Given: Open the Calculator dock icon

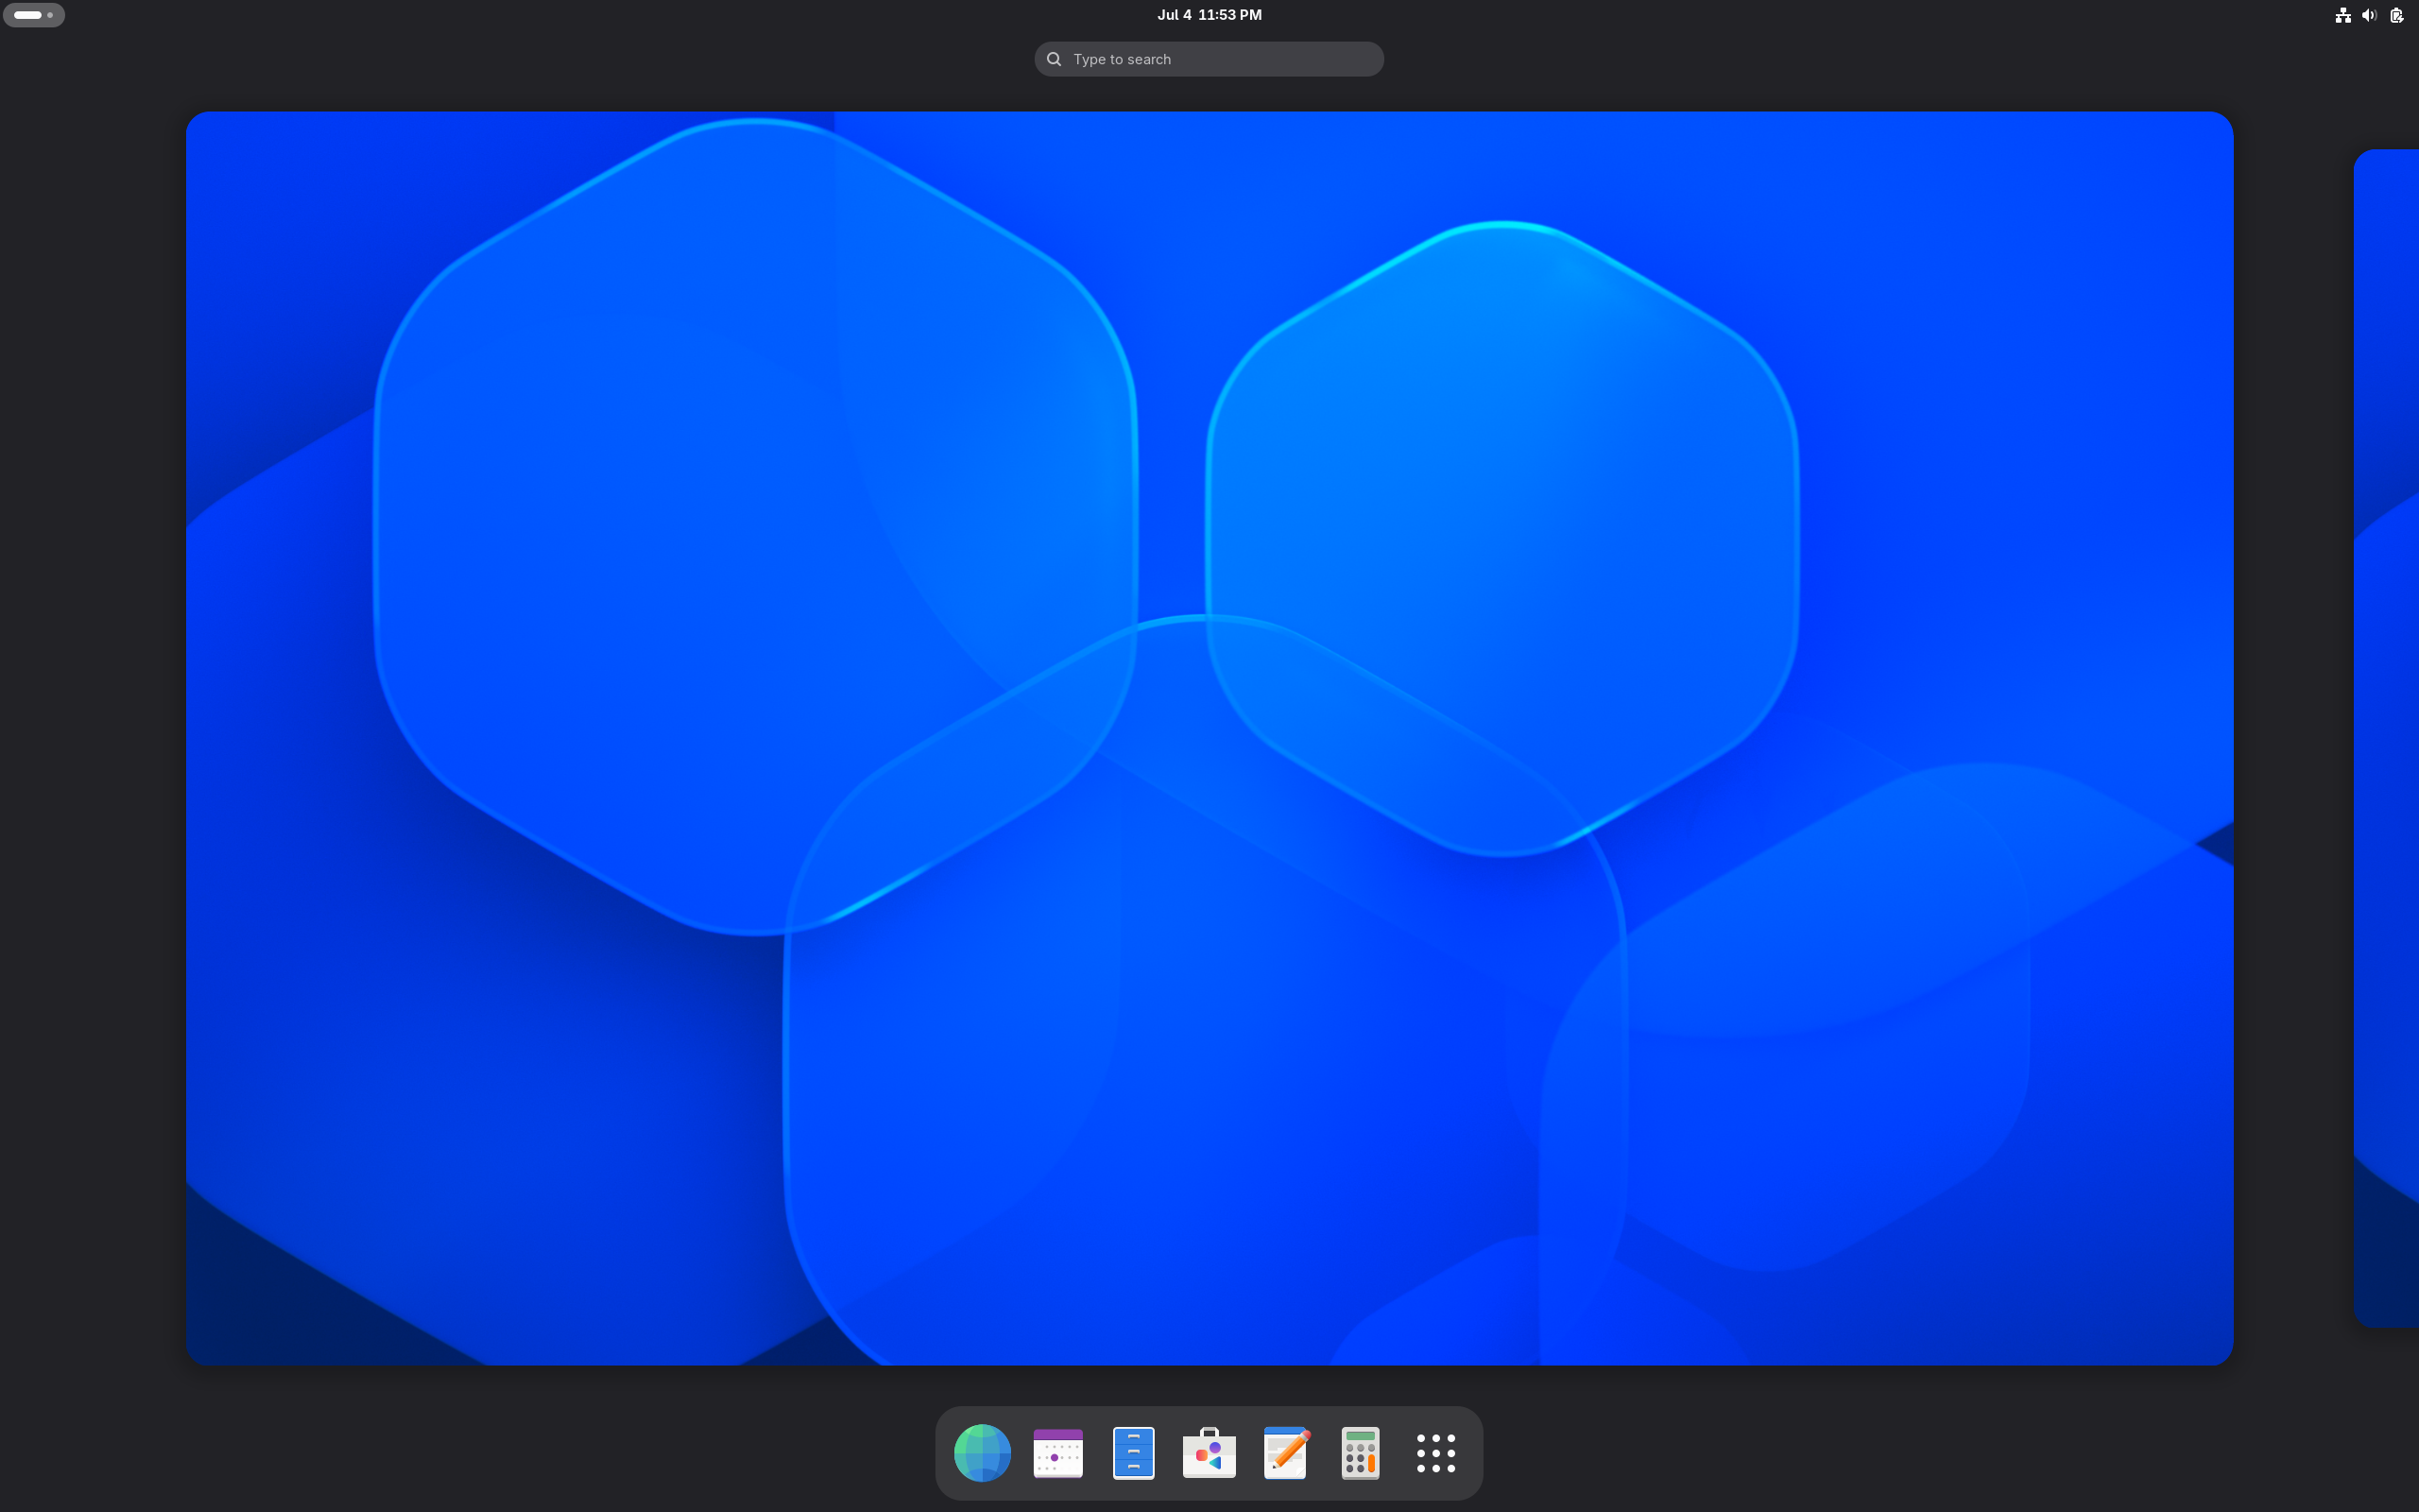Looking at the screenshot, I should point(1361,1453).
